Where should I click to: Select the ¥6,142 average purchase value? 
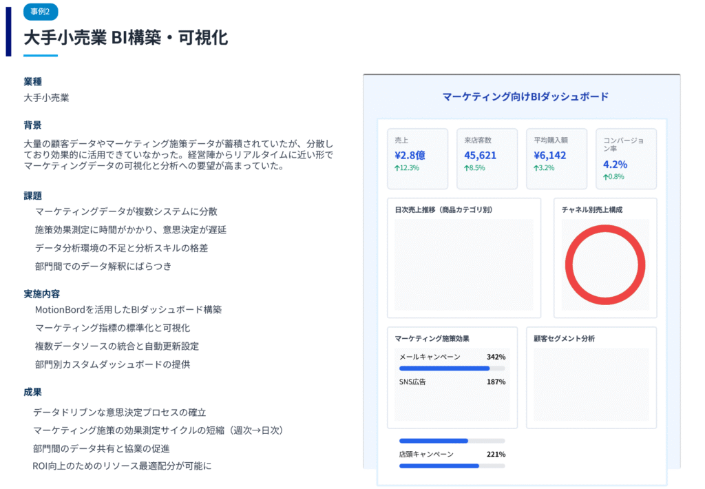549,155
